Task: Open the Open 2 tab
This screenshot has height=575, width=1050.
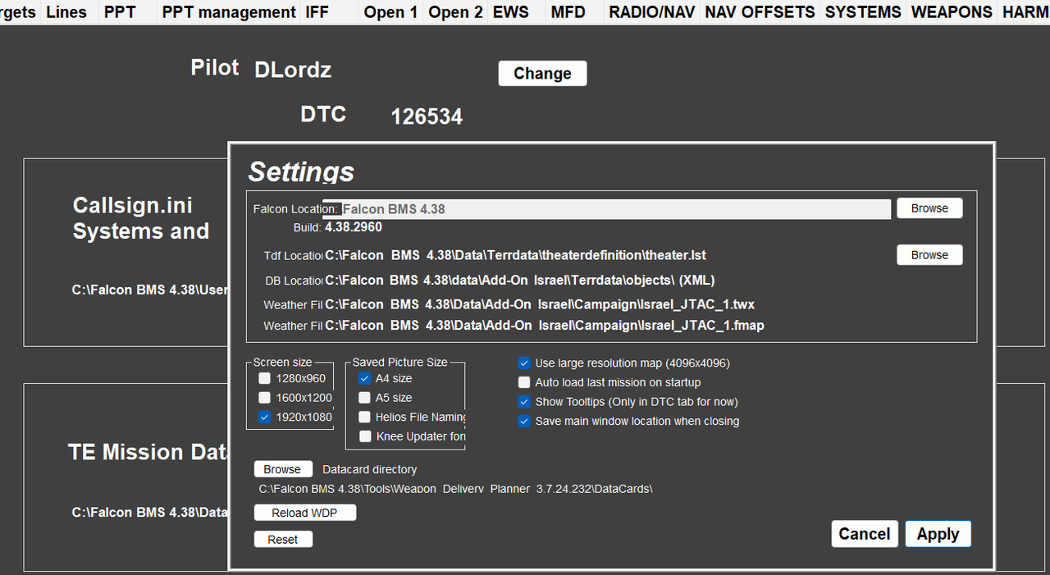Action: tap(455, 12)
